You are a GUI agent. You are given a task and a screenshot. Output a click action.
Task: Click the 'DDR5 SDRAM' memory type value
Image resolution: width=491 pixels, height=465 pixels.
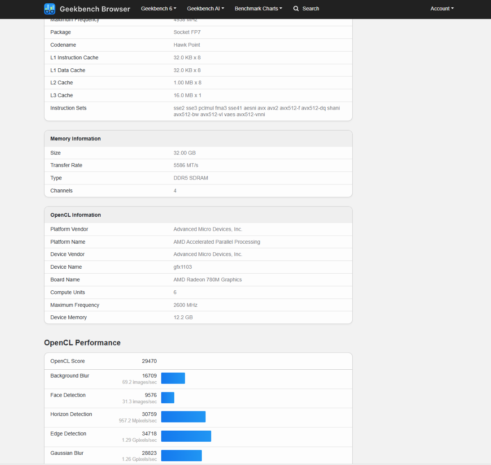click(x=191, y=178)
